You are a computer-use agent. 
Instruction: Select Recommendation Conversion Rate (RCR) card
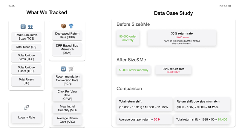[x=67, y=80]
